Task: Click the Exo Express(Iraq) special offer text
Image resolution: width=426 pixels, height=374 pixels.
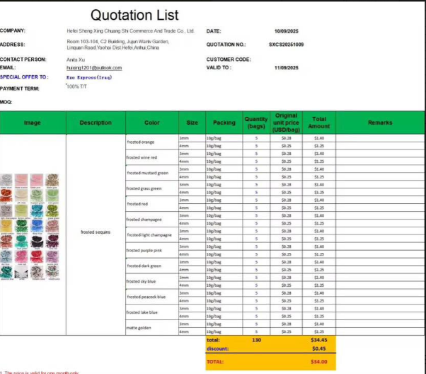Action: 85,76
